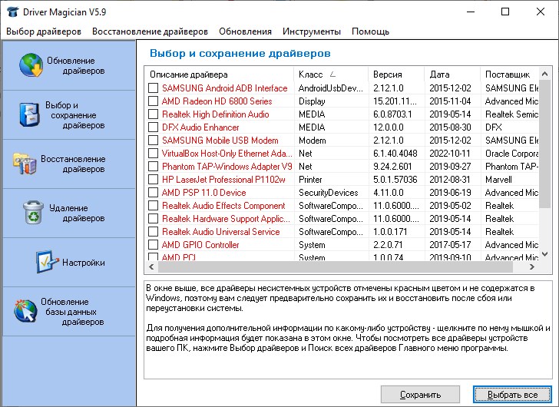Image resolution: width=559 pixels, height=407 pixels.
Task: Select the VirtualBox Host-Only Ethernet Ada... text
Action: click(x=227, y=154)
